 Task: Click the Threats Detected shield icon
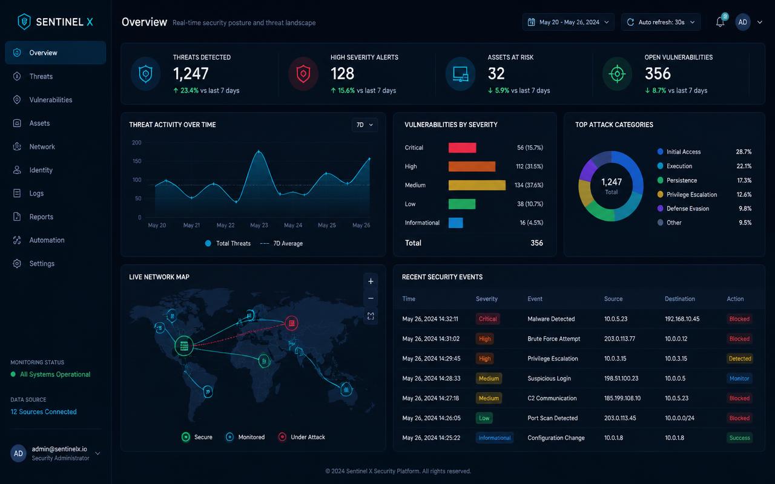tap(145, 74)
